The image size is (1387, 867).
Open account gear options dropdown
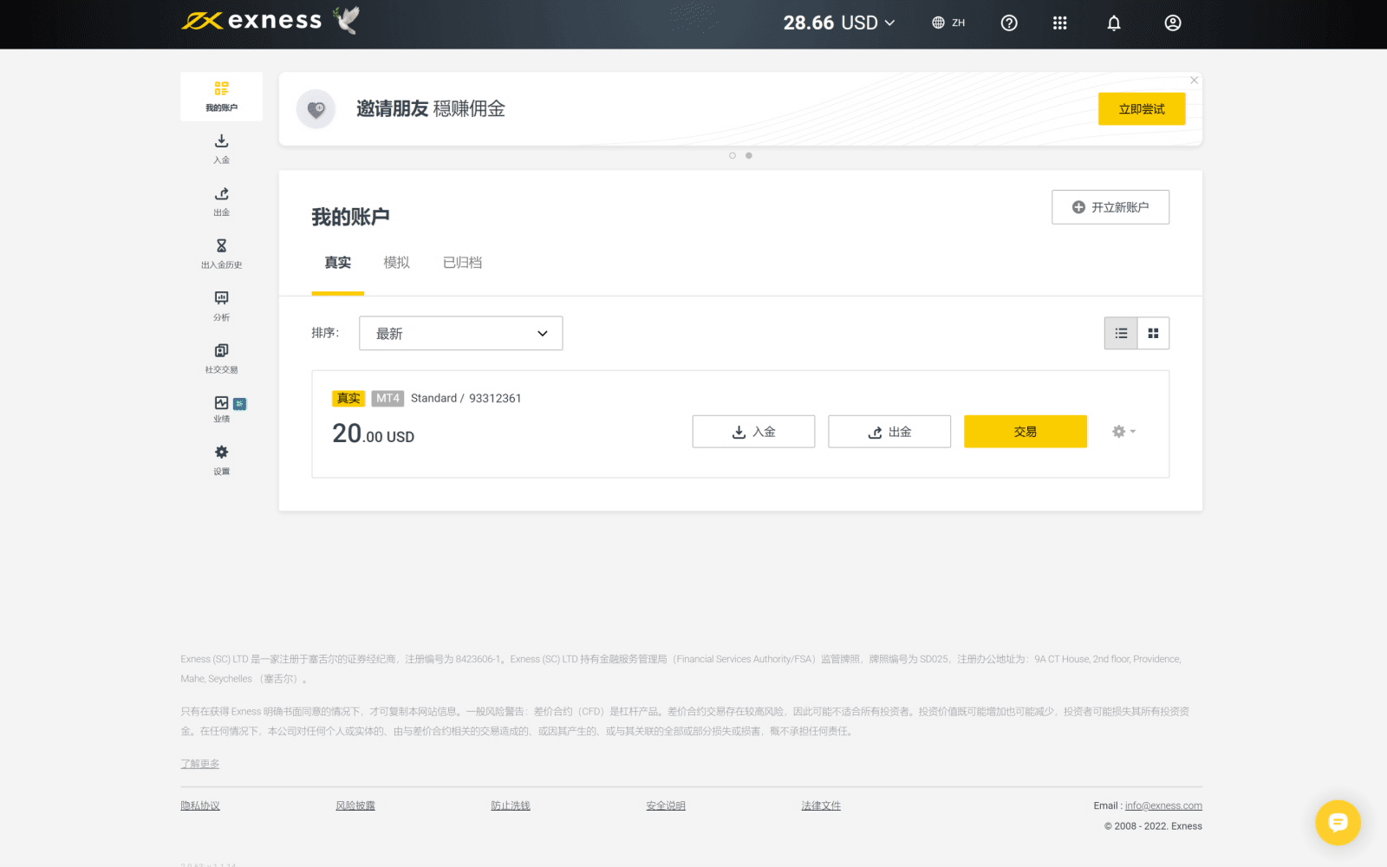1123,431
